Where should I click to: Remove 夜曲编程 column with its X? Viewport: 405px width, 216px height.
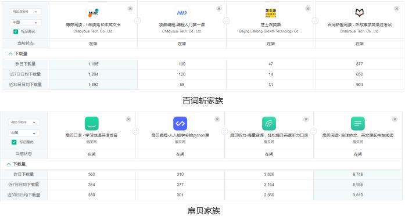tap(219, 9)
